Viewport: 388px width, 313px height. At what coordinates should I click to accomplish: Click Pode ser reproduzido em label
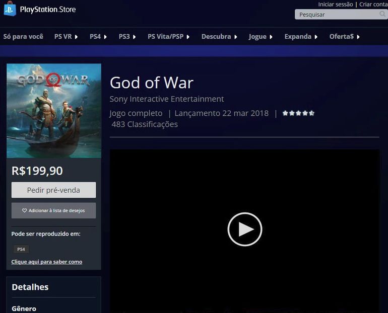[46, 233]
